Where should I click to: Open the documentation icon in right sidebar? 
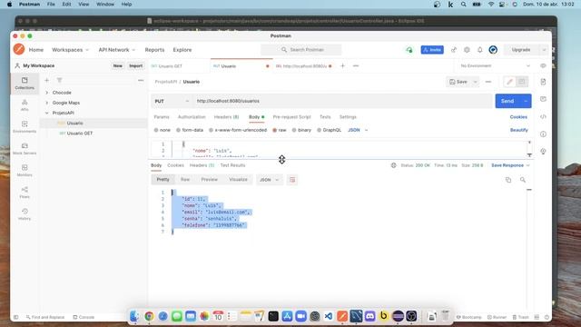click(x=543, y=82)
